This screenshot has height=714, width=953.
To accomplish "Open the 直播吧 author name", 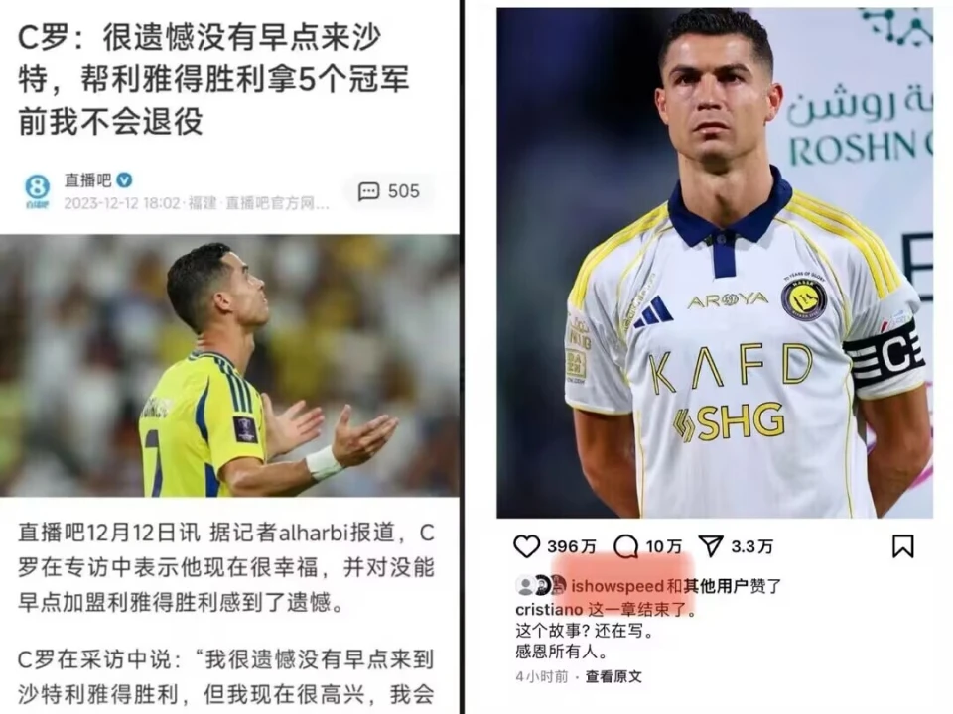I will tap(87, 179).
